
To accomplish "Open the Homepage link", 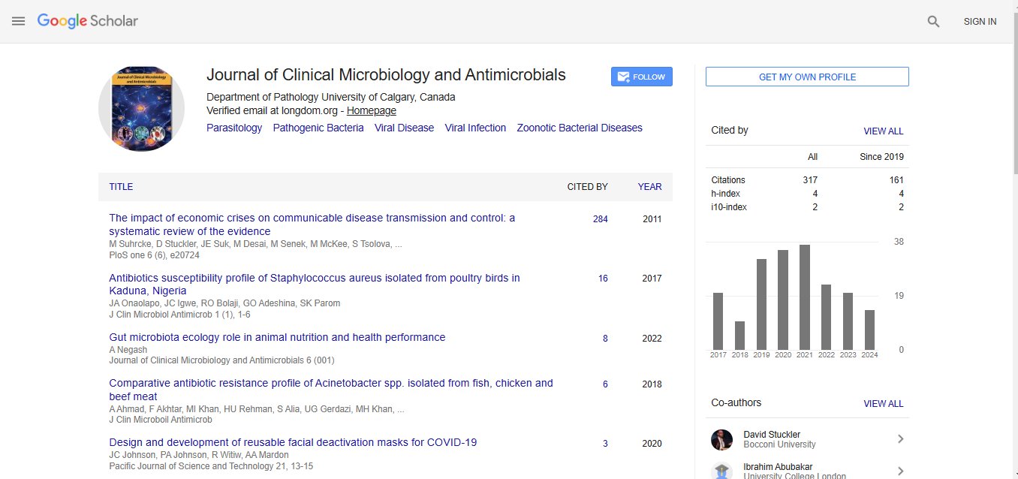I will 371,110.
